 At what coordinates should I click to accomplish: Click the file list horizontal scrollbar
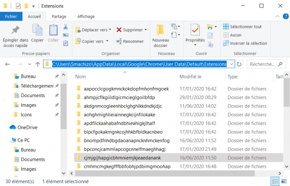tap(165, 173)
